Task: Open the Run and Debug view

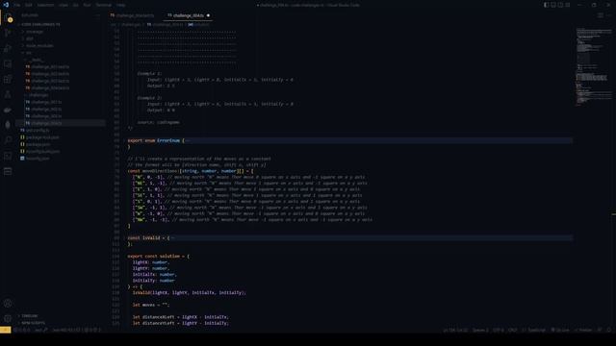Action: click(8, 48)
